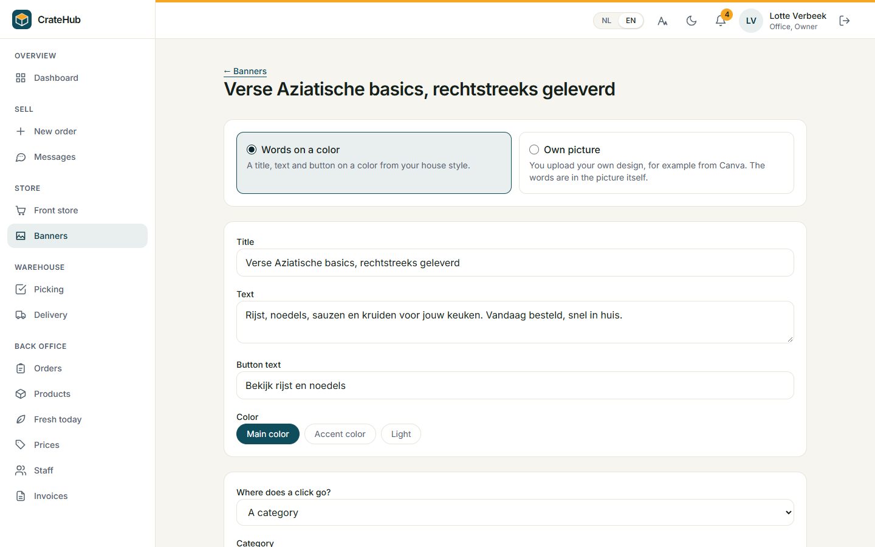
Task: Go to Fresh today in the sidebar
Action: (77, 419)
